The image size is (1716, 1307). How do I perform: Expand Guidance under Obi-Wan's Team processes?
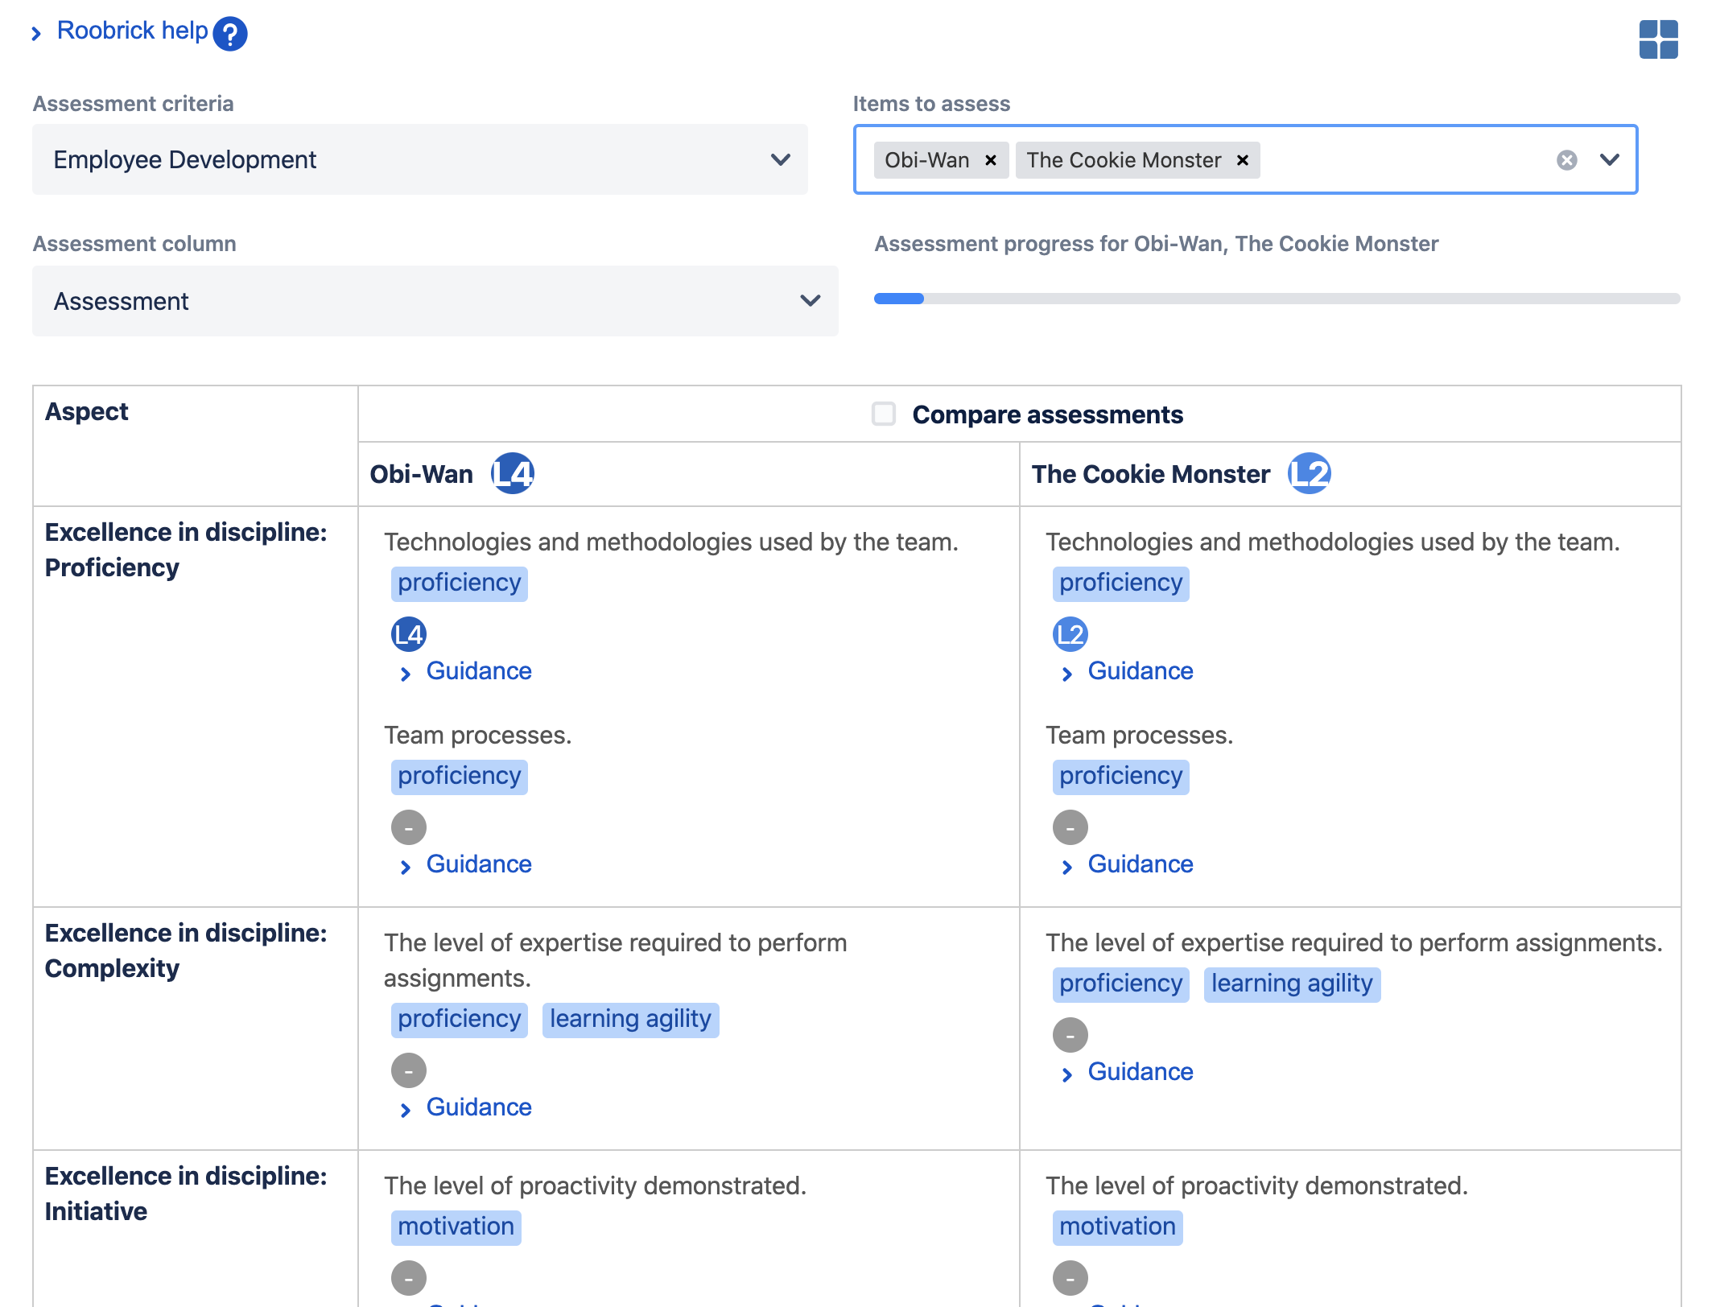tap(478, 864)
